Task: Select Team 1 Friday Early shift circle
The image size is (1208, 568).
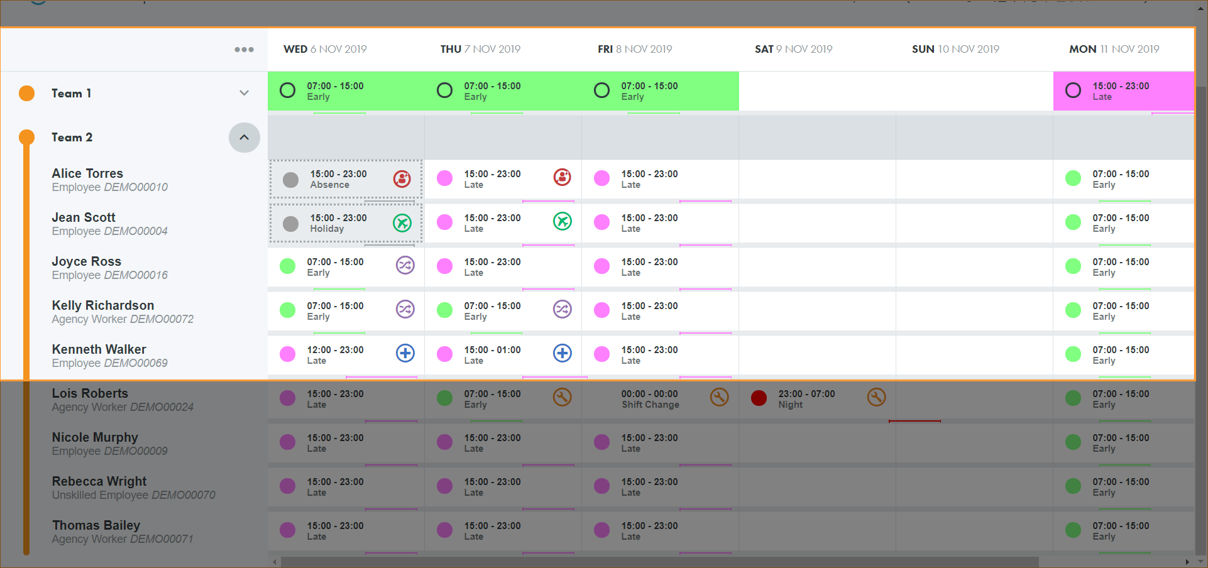Action: [601, 90]
